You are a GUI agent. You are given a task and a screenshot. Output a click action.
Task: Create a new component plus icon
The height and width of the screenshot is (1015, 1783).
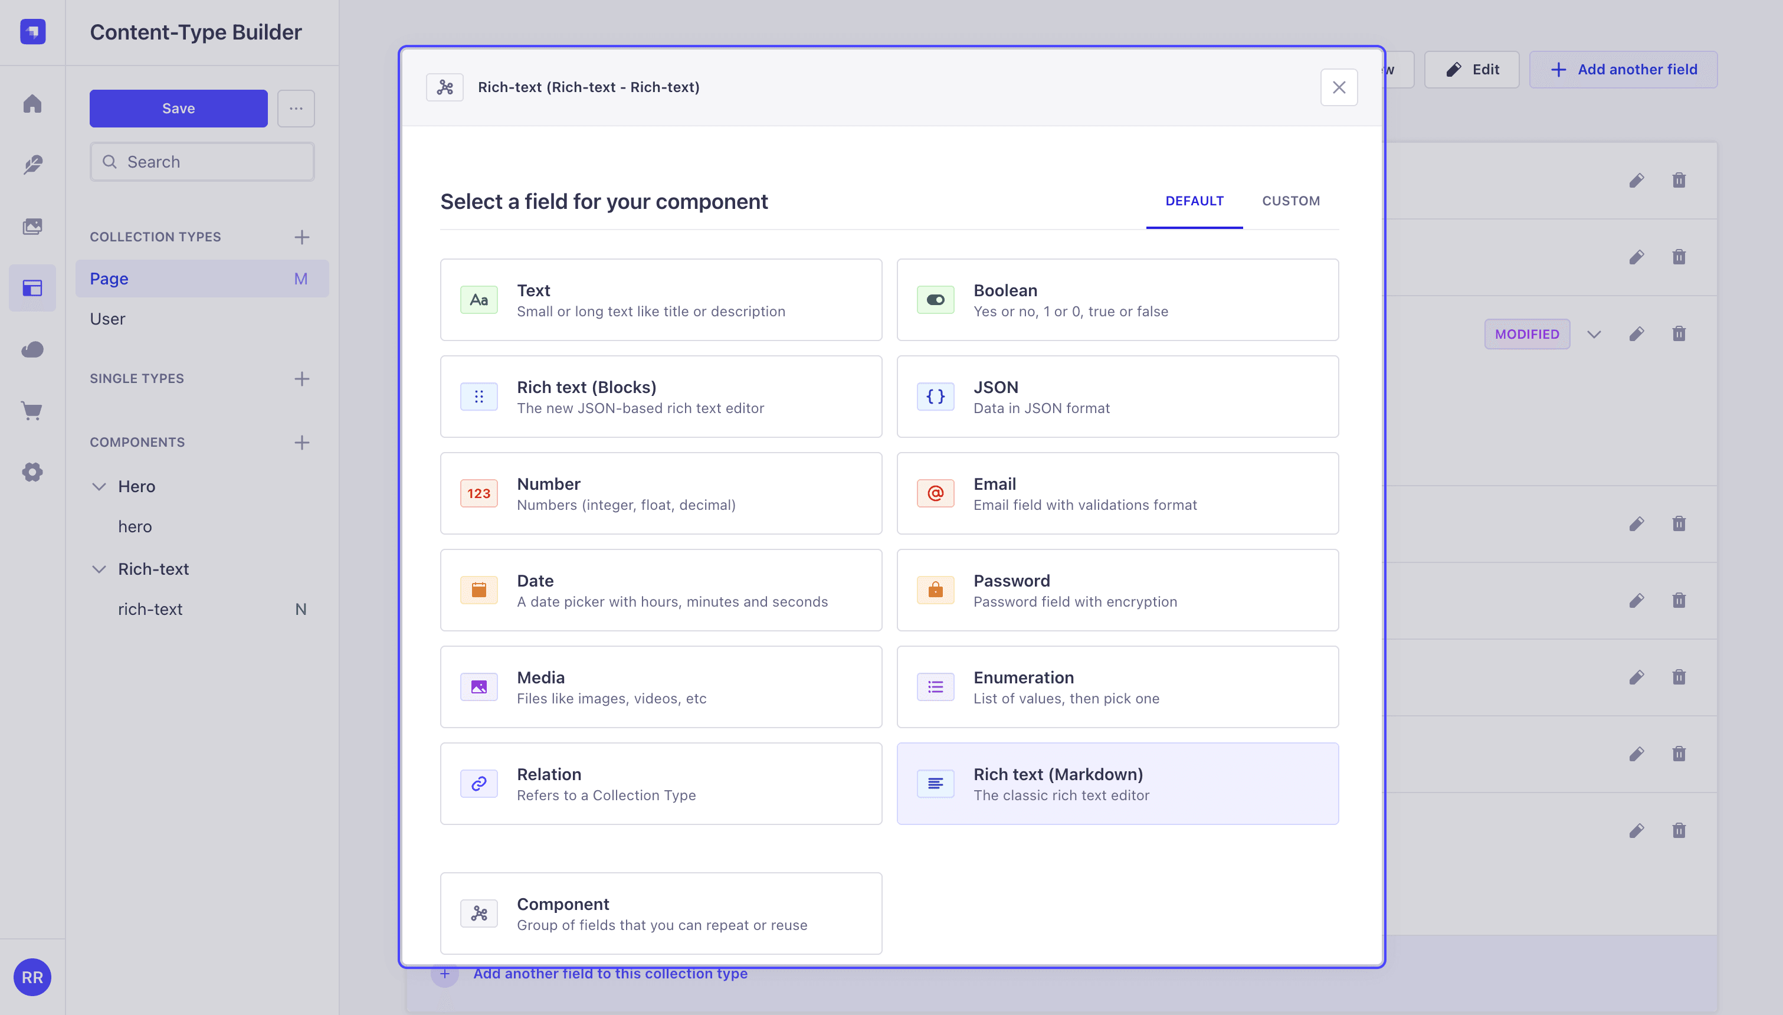coord(301,443)
